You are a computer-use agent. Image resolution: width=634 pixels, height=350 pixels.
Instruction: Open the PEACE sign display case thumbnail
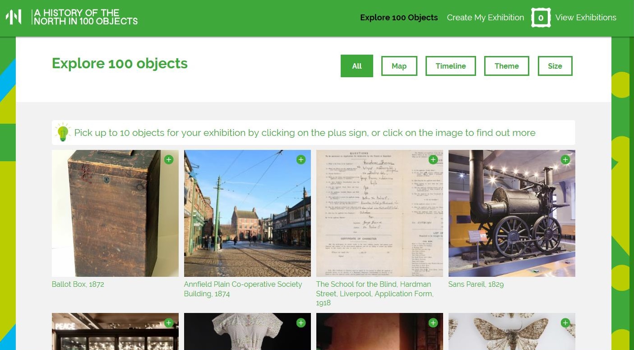pyautogui.click(x=115, y=331)
